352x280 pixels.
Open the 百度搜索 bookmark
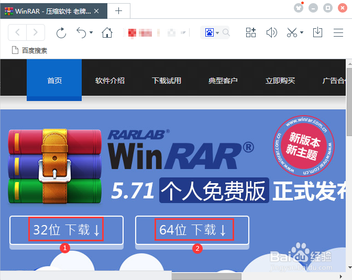29,50
